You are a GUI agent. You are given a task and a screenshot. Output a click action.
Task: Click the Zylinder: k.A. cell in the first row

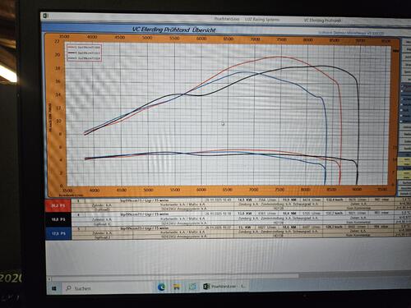(102, 205)
